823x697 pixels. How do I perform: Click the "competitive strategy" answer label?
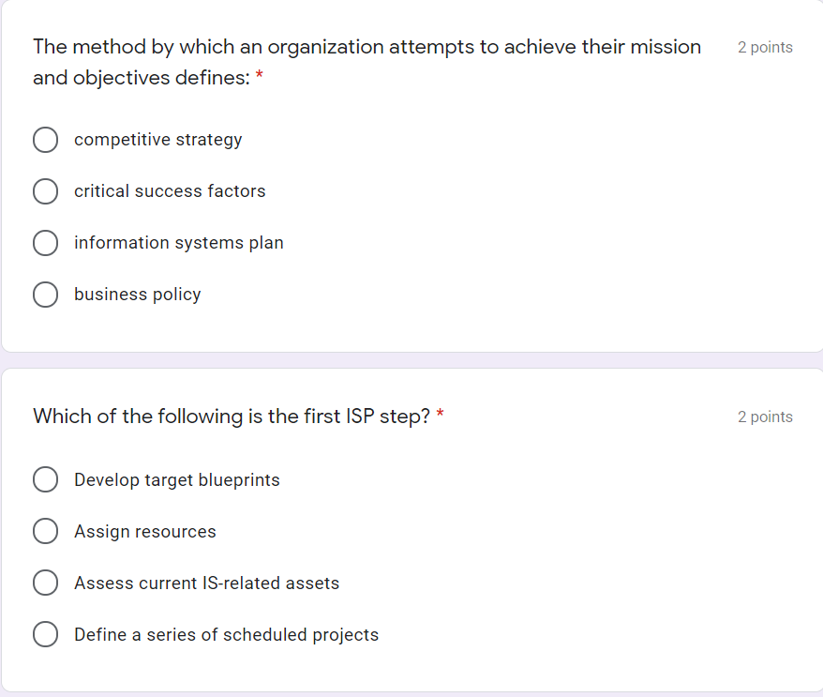click(x=157, y=139)
